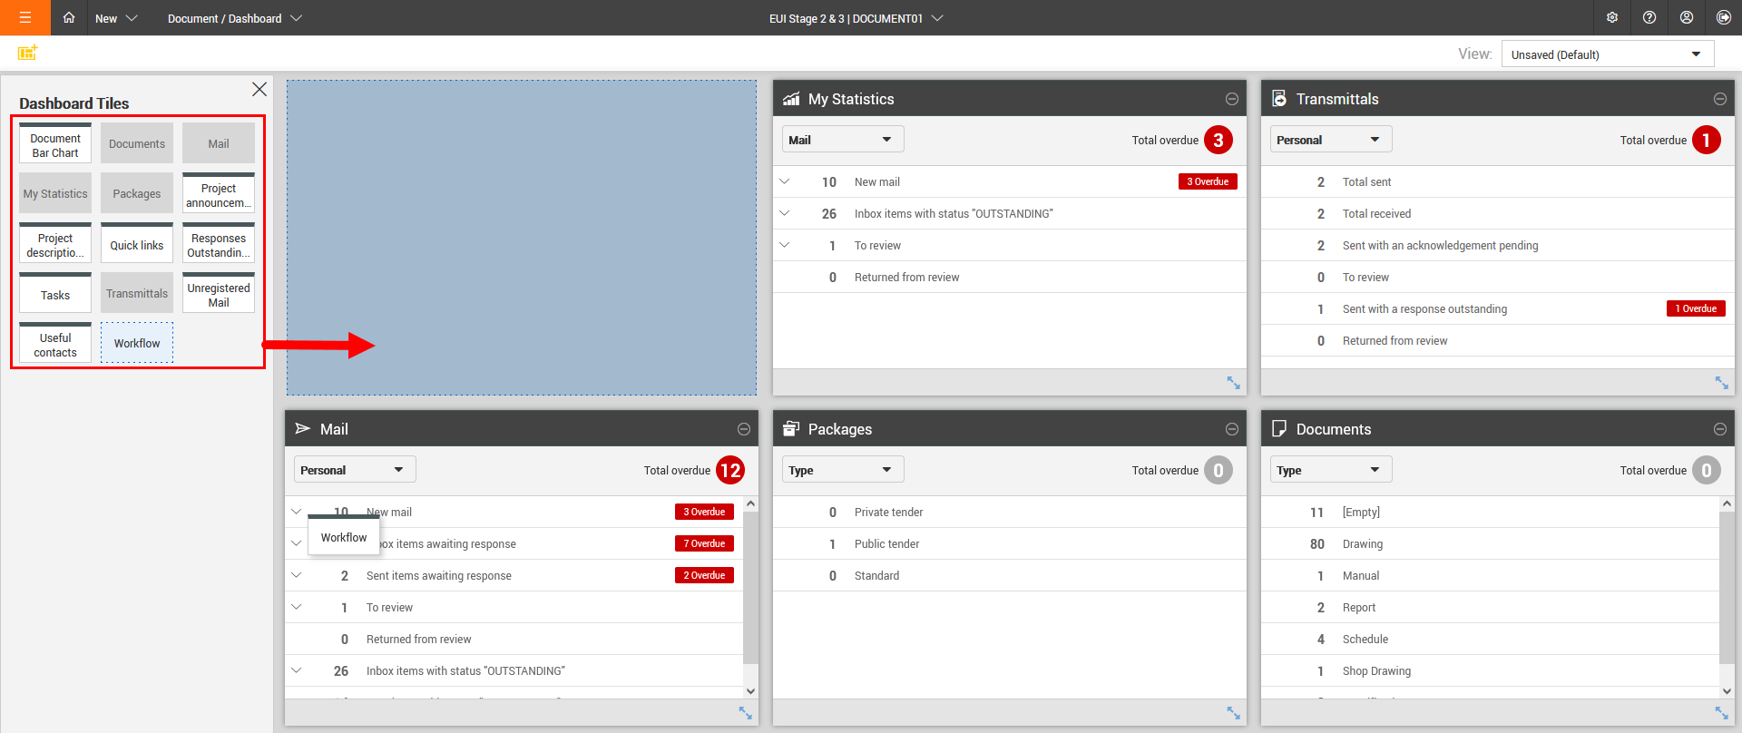Expand the Packages tile resize icon
The width and height of the screenshot is (1742, 733).
pyautogui.click(x=1233, y=713)
